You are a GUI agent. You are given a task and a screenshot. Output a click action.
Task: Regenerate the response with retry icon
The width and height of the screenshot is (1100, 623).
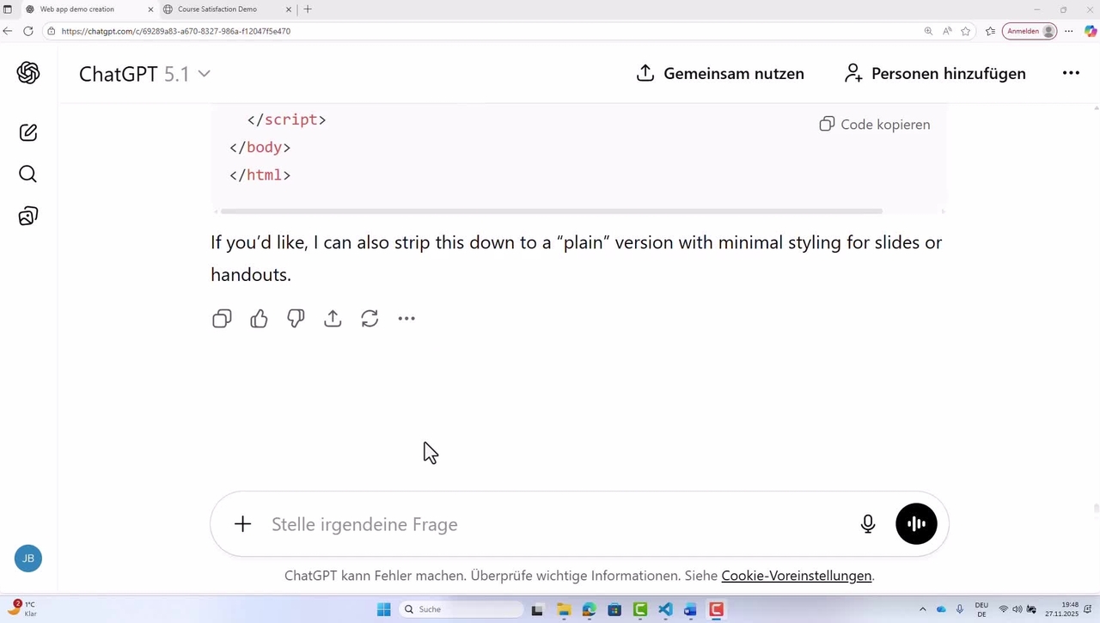(x=370, y=319)
